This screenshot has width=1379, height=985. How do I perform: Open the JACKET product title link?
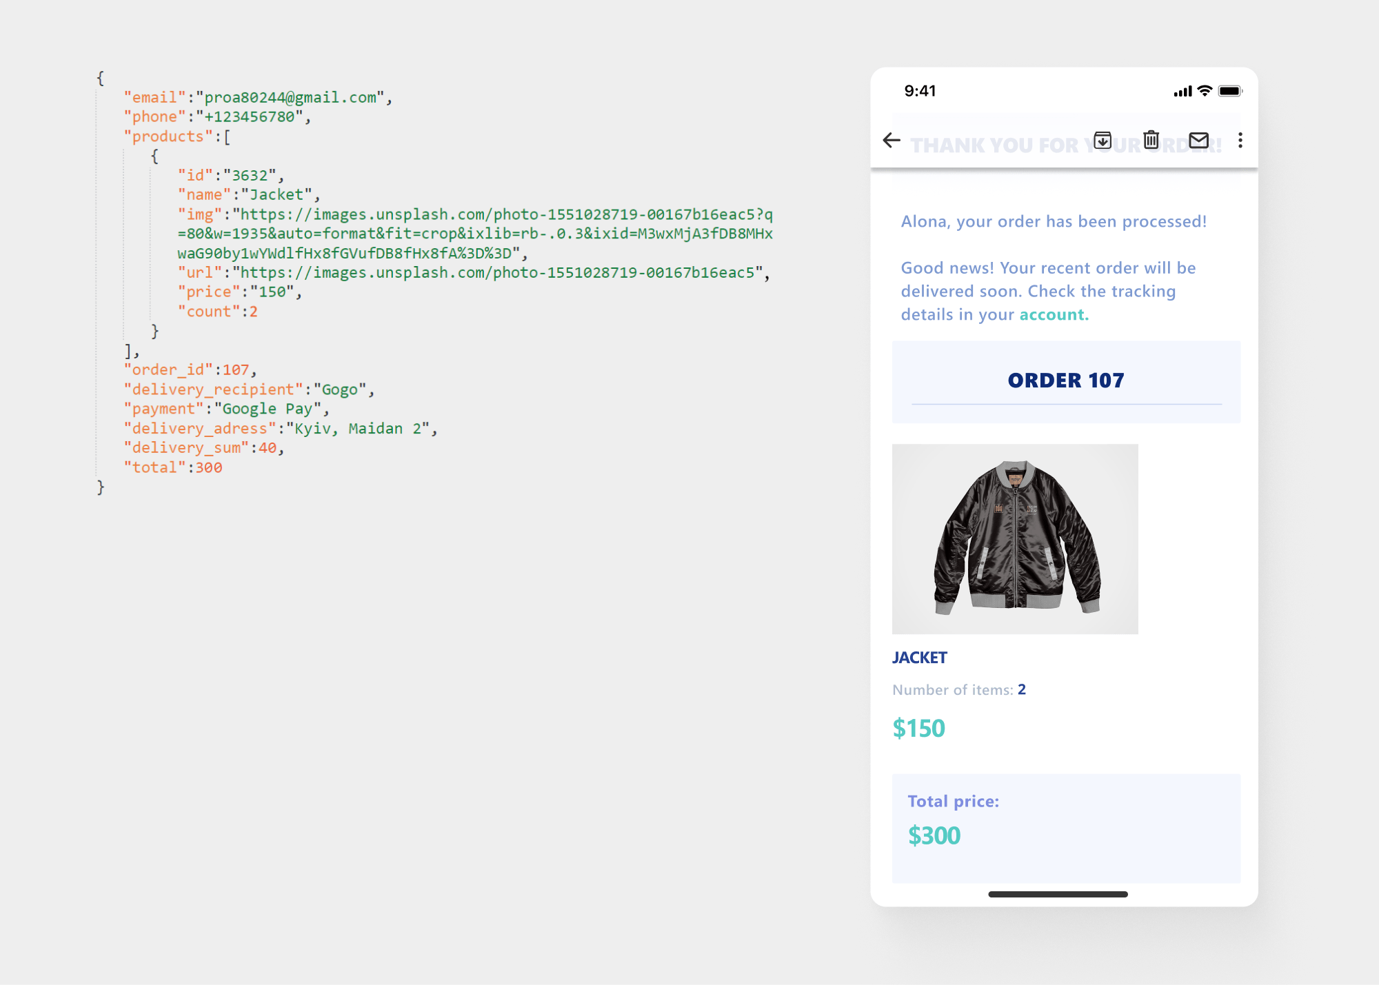(920, 658)
